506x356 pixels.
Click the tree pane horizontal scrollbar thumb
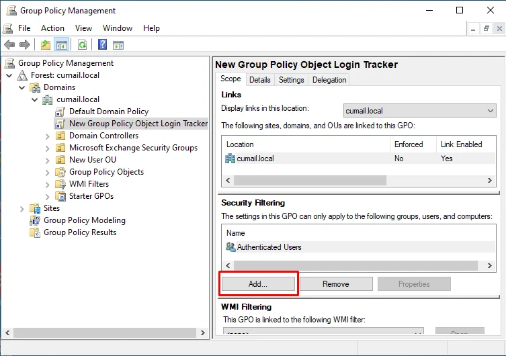[x=105, y=332]
